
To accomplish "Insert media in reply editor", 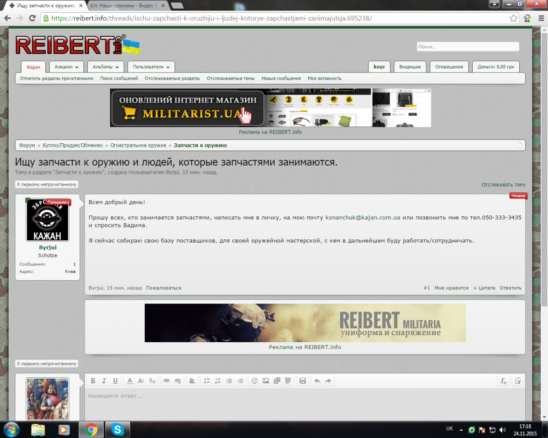I will coord(277,381).
